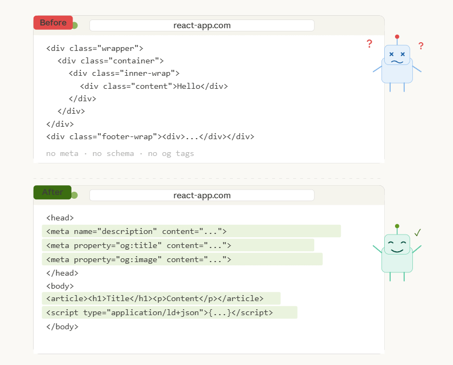453x365 pixels.
Task: Click the green After label badge
Action: [x=53, y=192]
